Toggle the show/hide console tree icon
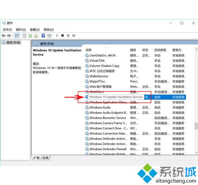This screenshot has height=185, width=198. click(17, 36)
